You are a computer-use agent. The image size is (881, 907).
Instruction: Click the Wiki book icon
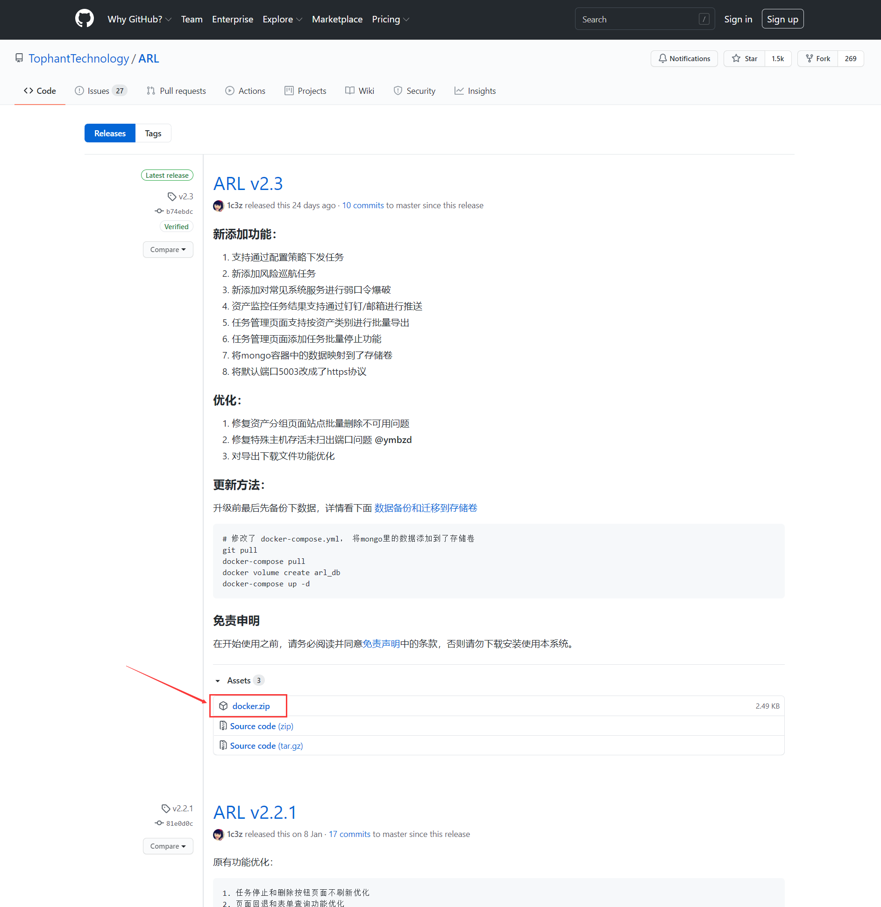pyautogui.click(x=349, y=91)
